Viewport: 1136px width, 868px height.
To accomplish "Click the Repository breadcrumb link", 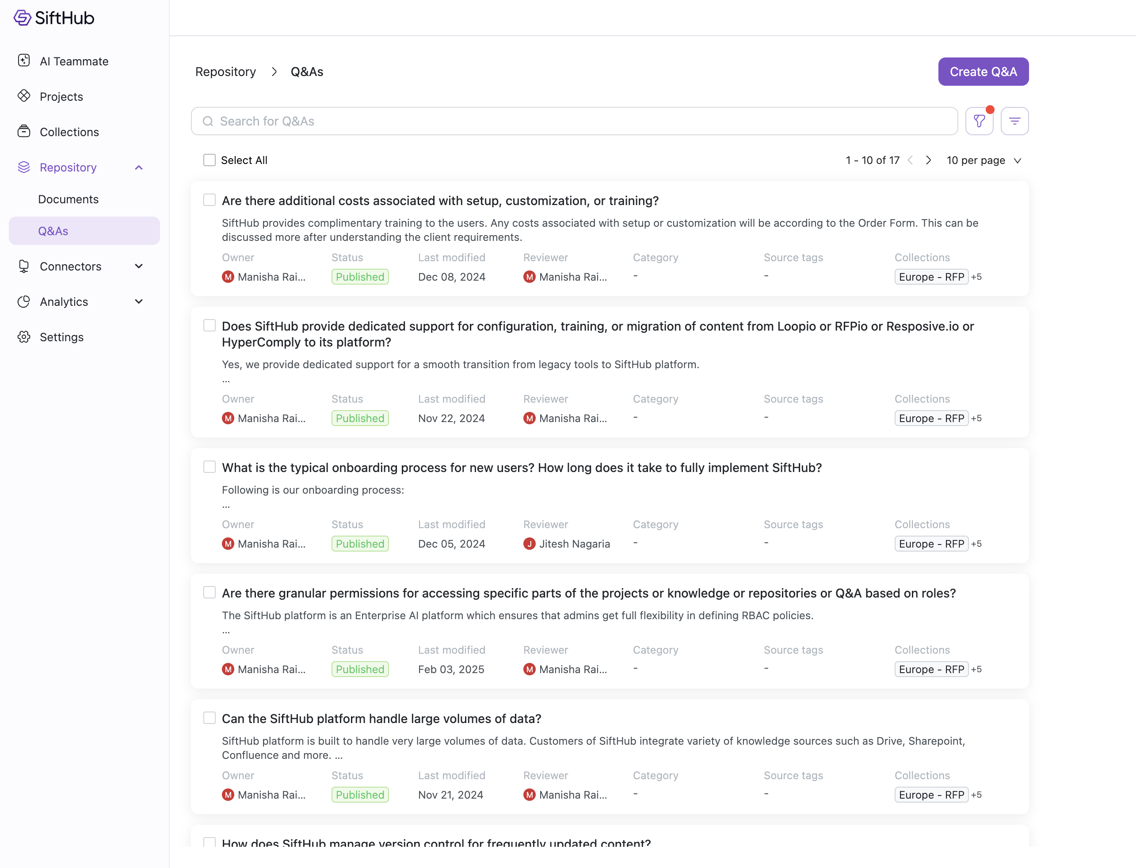I will click(225, 71).
